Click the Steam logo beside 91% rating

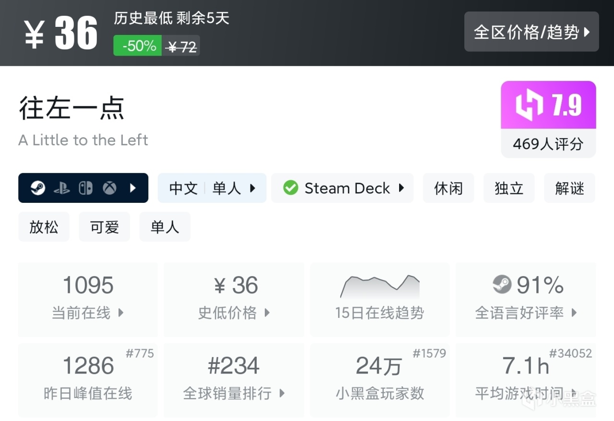click(x=502, y=285)
